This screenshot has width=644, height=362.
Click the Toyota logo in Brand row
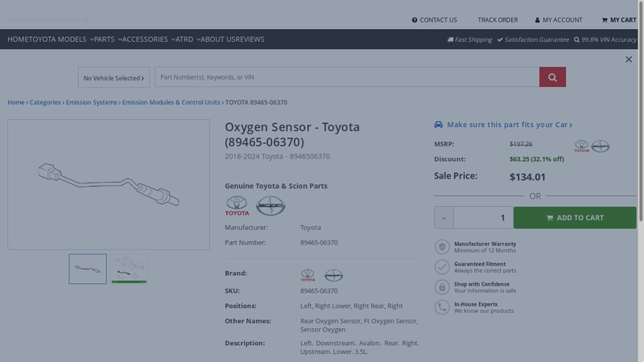[x=308, y=275]
